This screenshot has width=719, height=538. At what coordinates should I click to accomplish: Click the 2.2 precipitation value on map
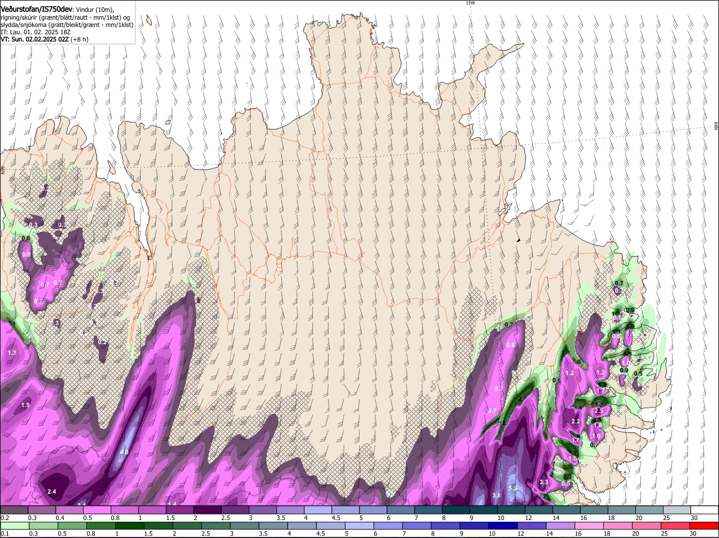point(576,421)
